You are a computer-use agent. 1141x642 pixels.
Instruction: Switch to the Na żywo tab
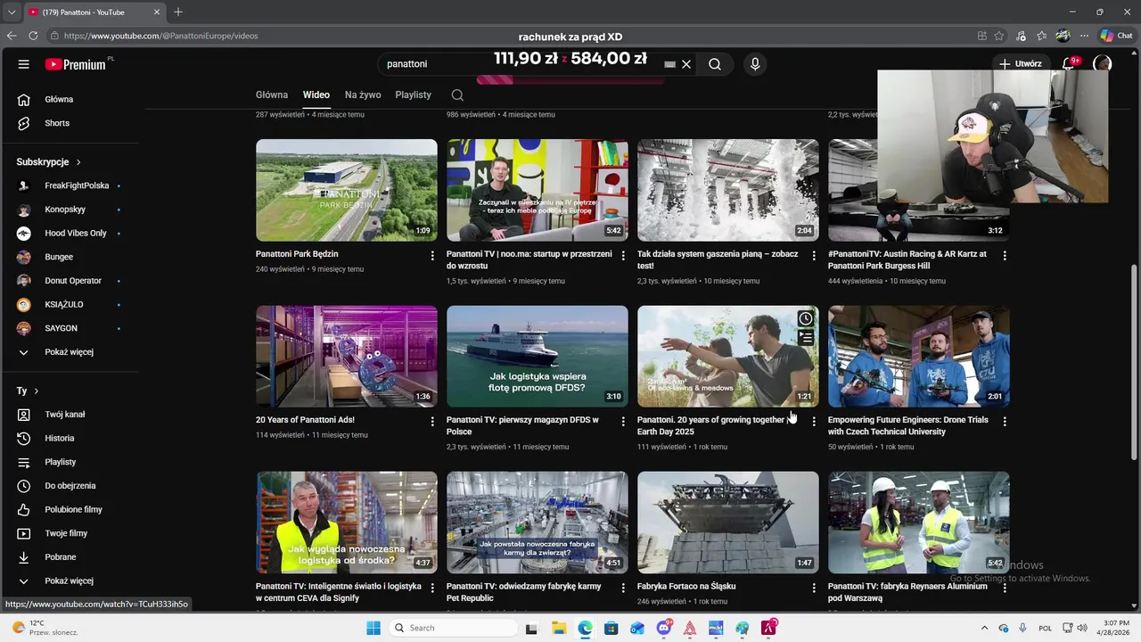coord(363,95)
